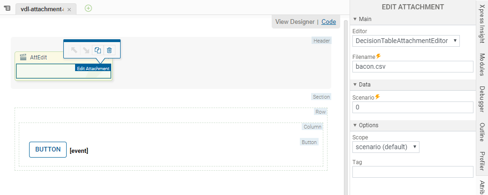The image size is (488, 195).
Task: Collapse the Main section
Action: click(355, 19)
